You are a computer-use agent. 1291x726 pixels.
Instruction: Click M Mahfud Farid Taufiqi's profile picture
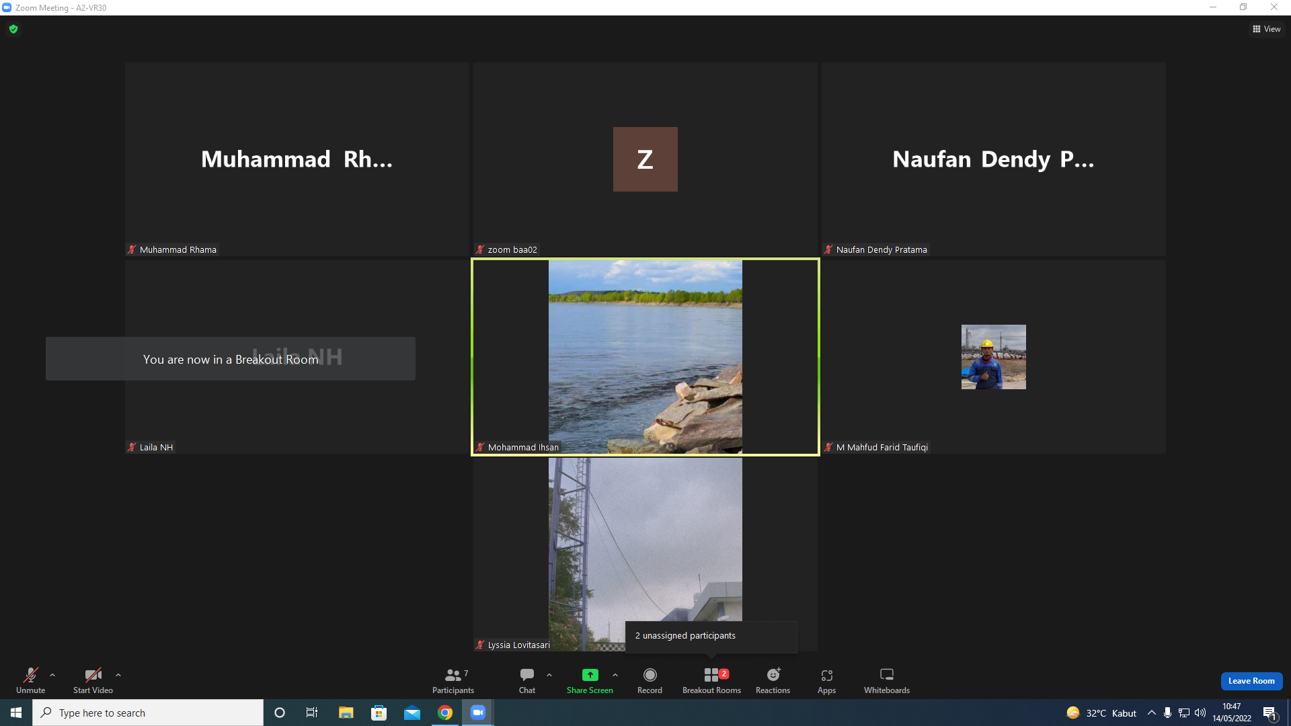point(994,357)
